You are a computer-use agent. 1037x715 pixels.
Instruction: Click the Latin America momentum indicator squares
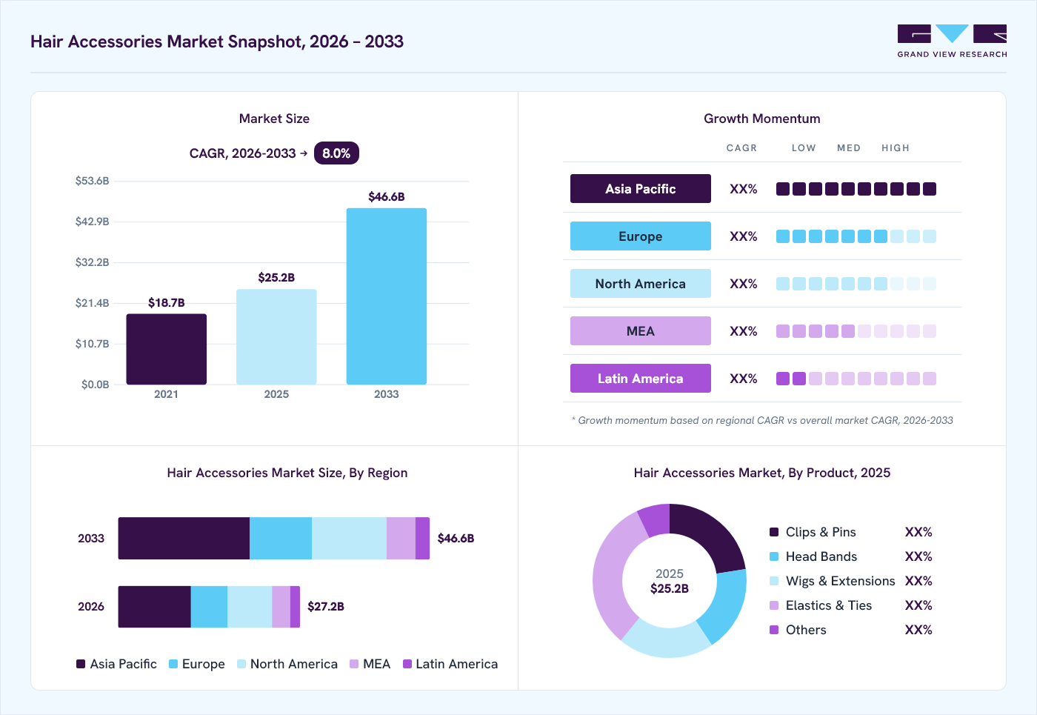pos(856,379)
